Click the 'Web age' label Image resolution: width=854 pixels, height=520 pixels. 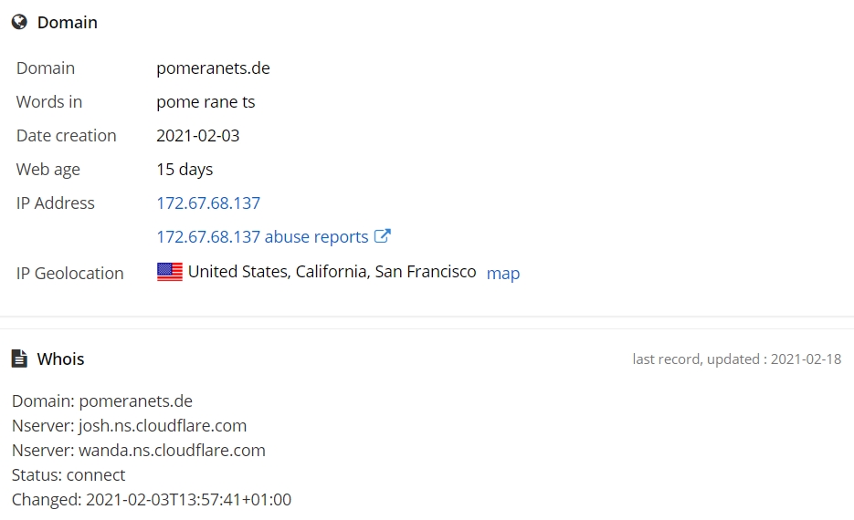tap(47, 169)
